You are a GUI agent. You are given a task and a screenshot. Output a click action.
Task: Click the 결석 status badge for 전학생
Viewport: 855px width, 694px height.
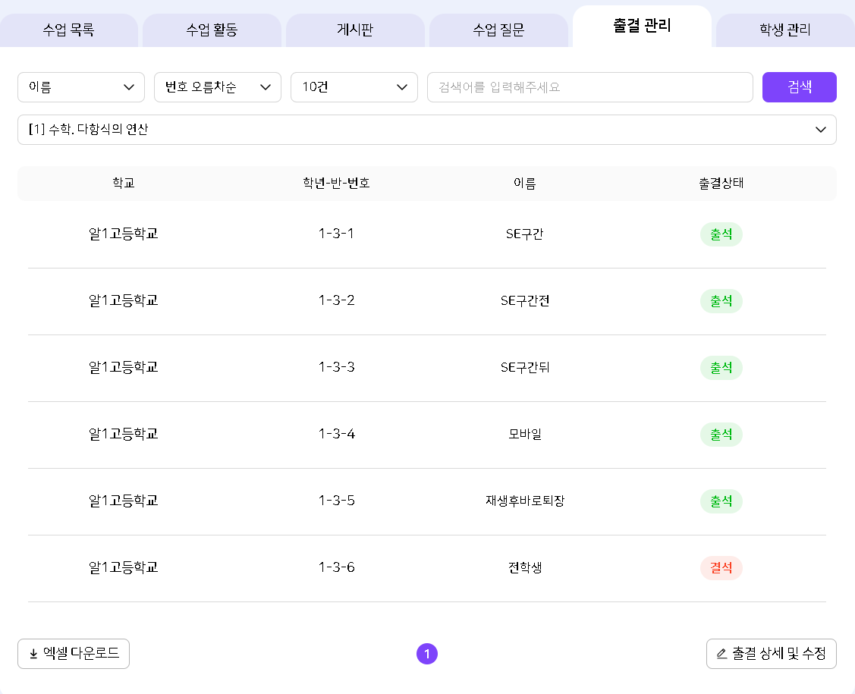(x=721, y=568)
